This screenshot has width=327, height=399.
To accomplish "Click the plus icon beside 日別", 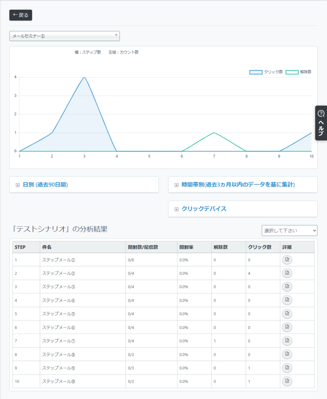I will click(18, 185).
